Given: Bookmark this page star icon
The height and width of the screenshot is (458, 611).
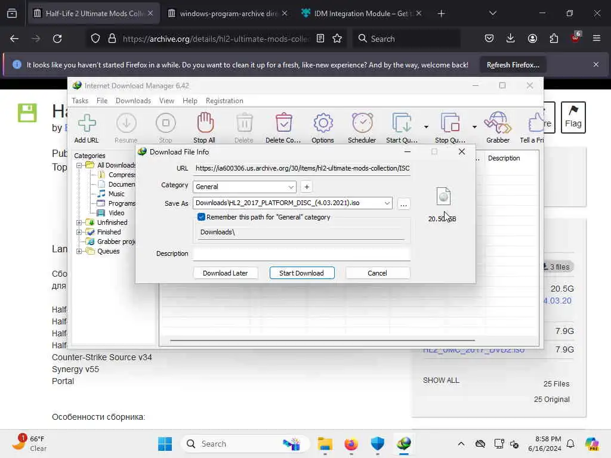Looking at the screenshot, I should (337, 39).
